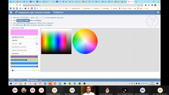The image size is (169, 95).
Task: Open the browser home page button
Action: pyautogui.click(x=20, y=5)
